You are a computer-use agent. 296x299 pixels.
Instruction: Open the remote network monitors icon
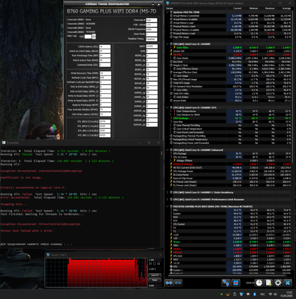tap(226, 283)
